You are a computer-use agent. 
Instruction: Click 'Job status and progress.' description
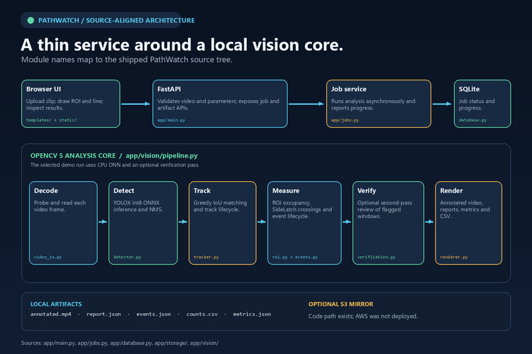(477, 104)
